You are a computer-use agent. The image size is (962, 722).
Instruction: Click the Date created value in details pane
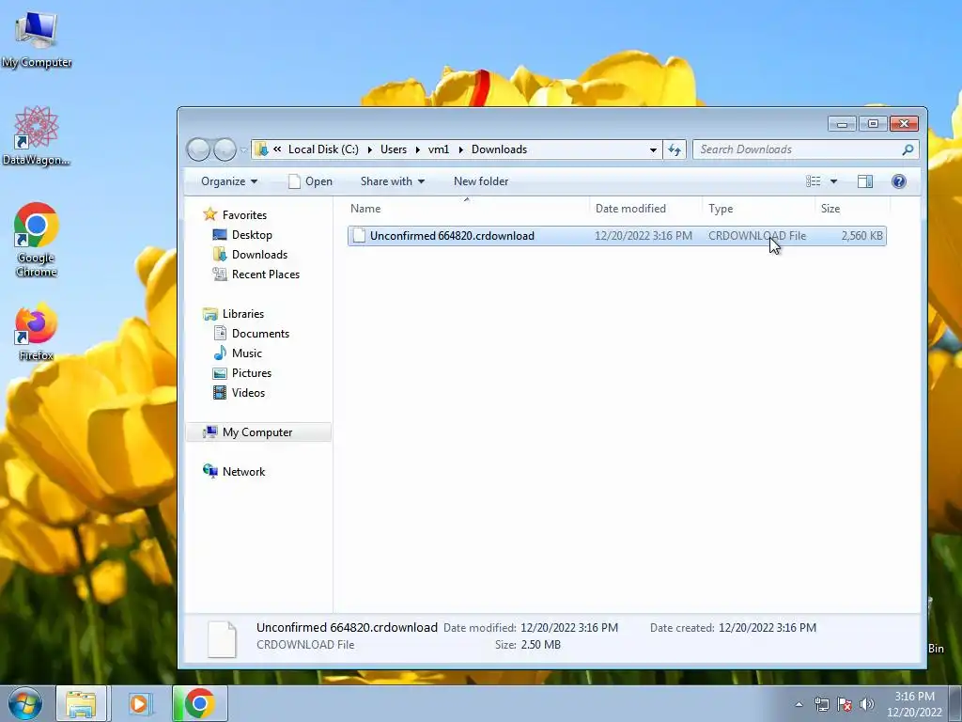(x=767, y=627)
